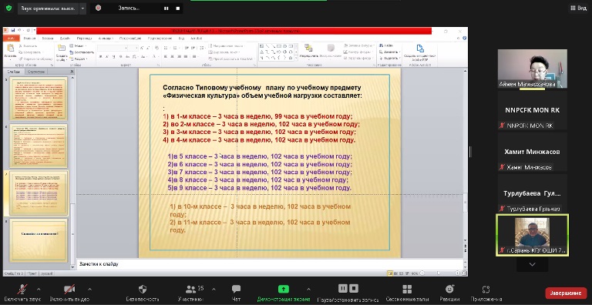Screen dimensions: 592x305
Task: Stop the Zoom recording in bottom toolbar
Action: (x=353, y=289)
